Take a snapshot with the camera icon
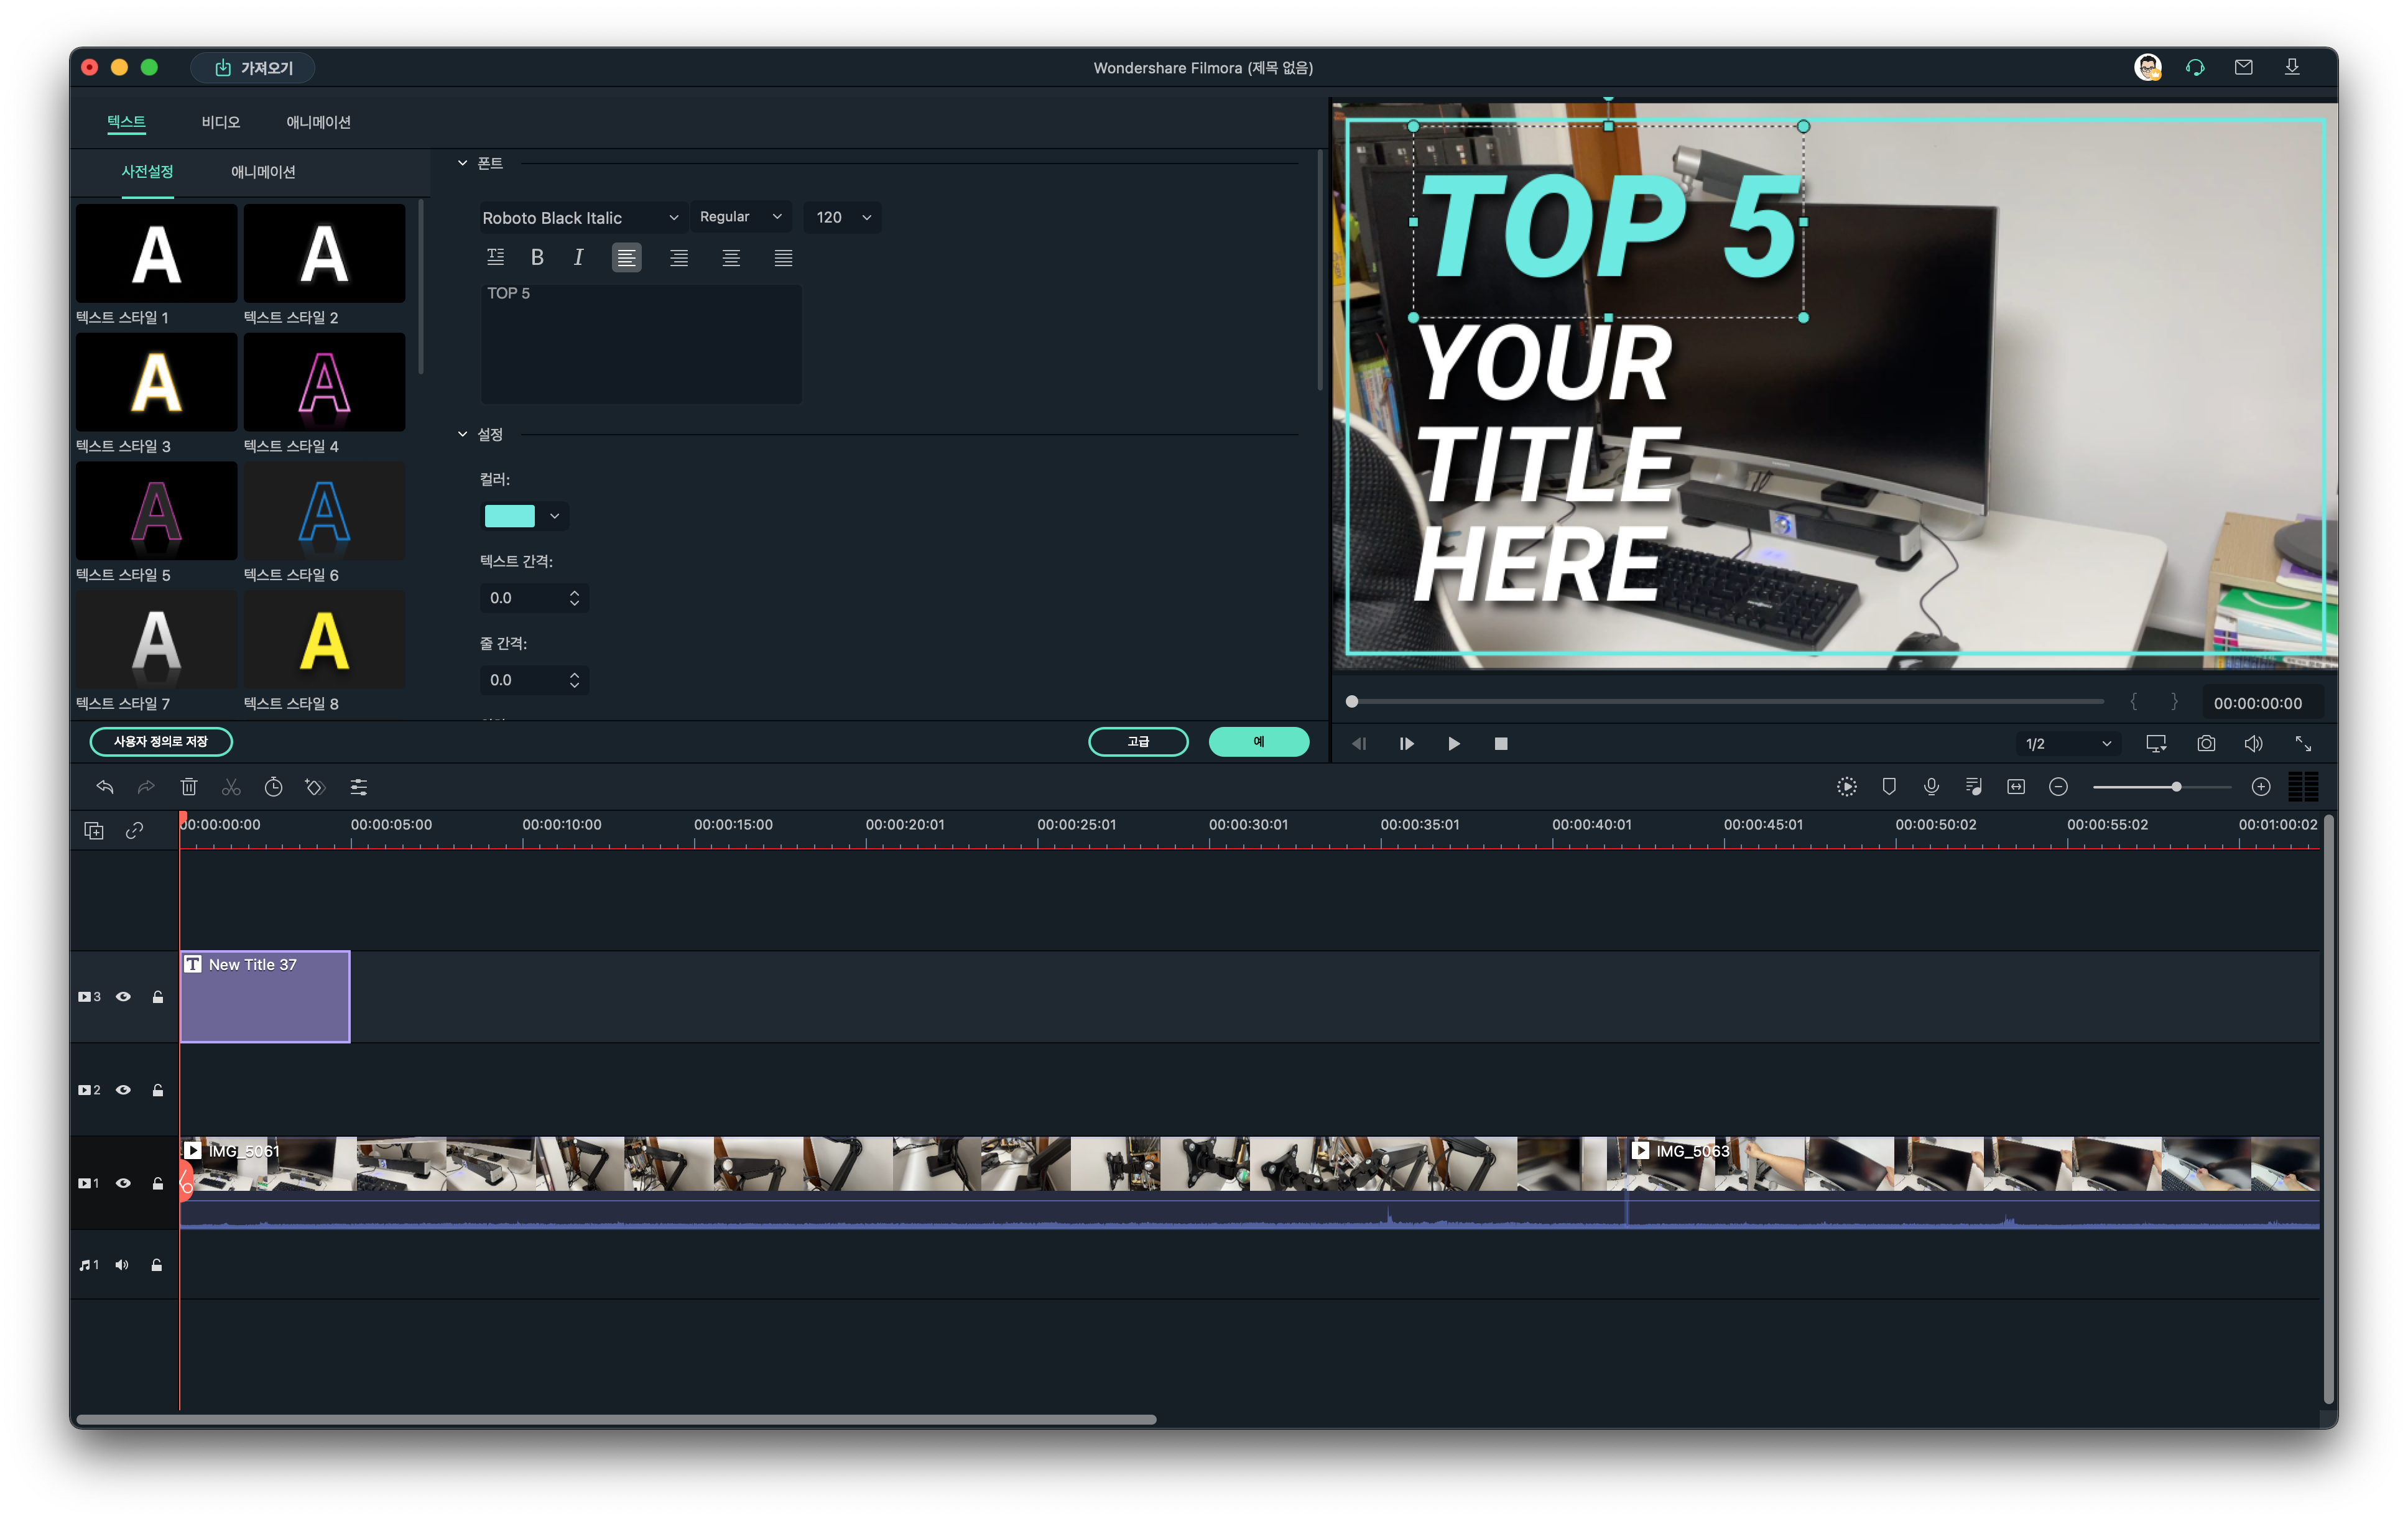Viewport: 2408px width, 1521px height. pyautogui.click(x=2205, y=743)
